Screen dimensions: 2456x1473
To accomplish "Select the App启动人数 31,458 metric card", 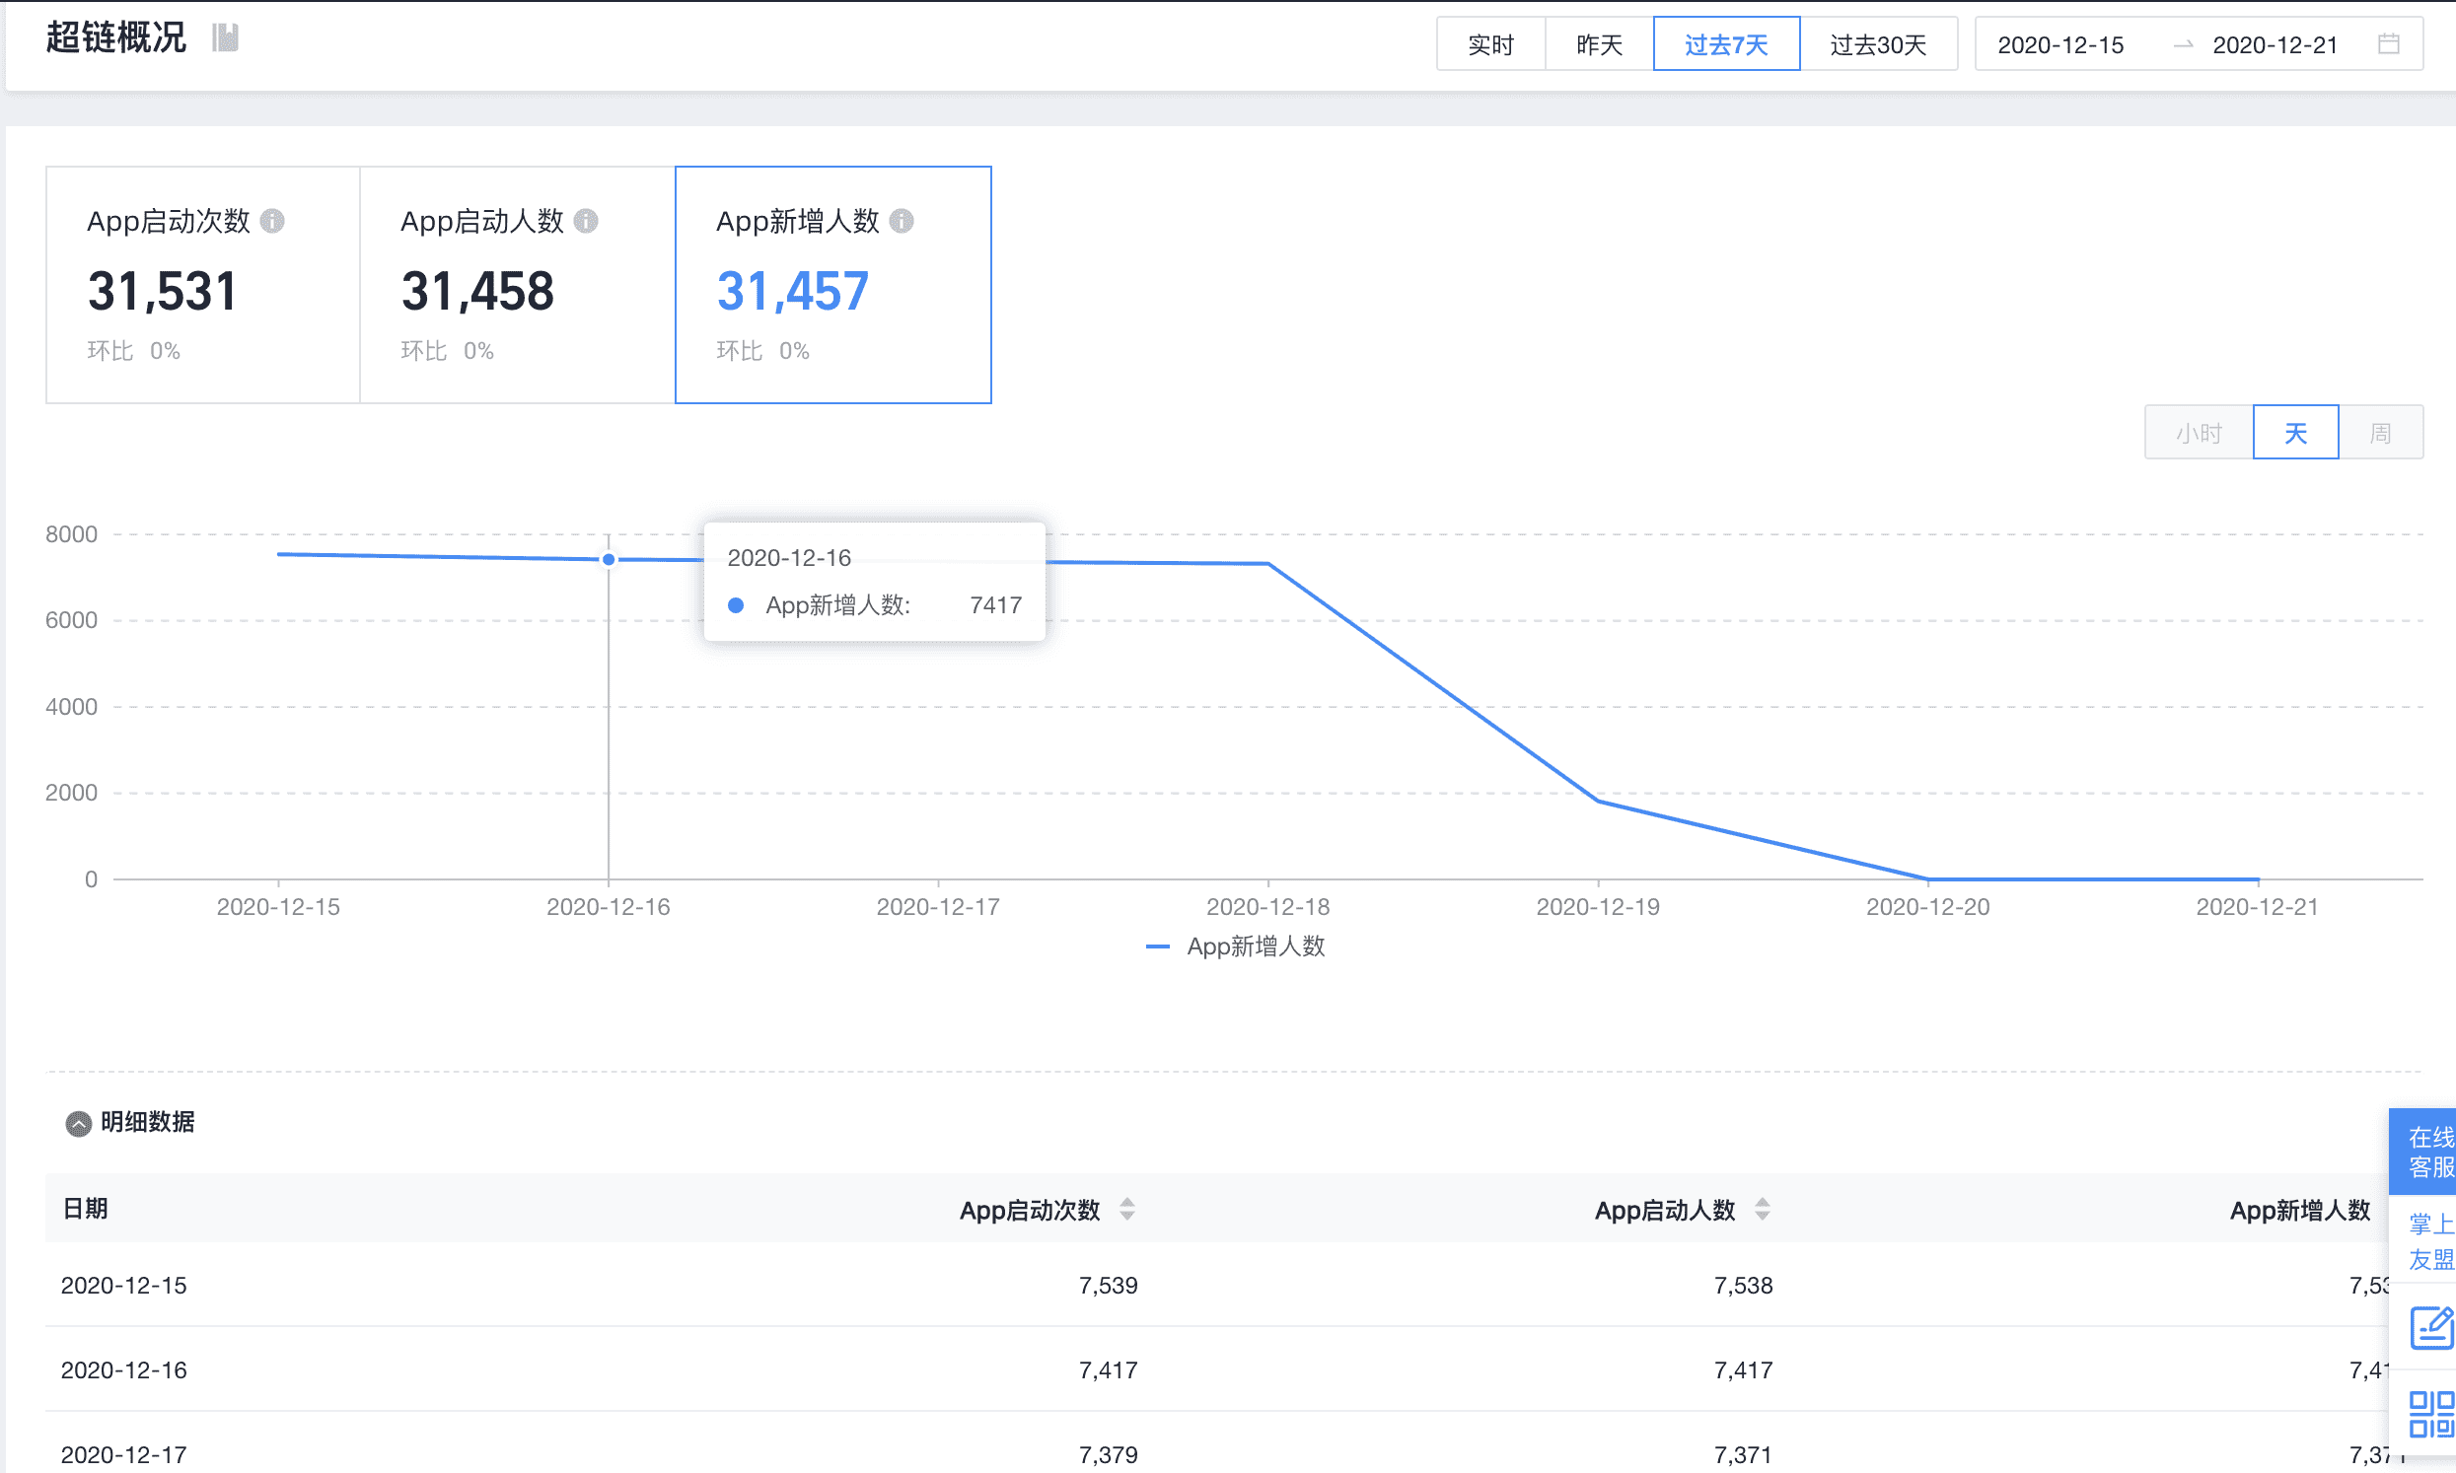I will [x=517, y=285].
